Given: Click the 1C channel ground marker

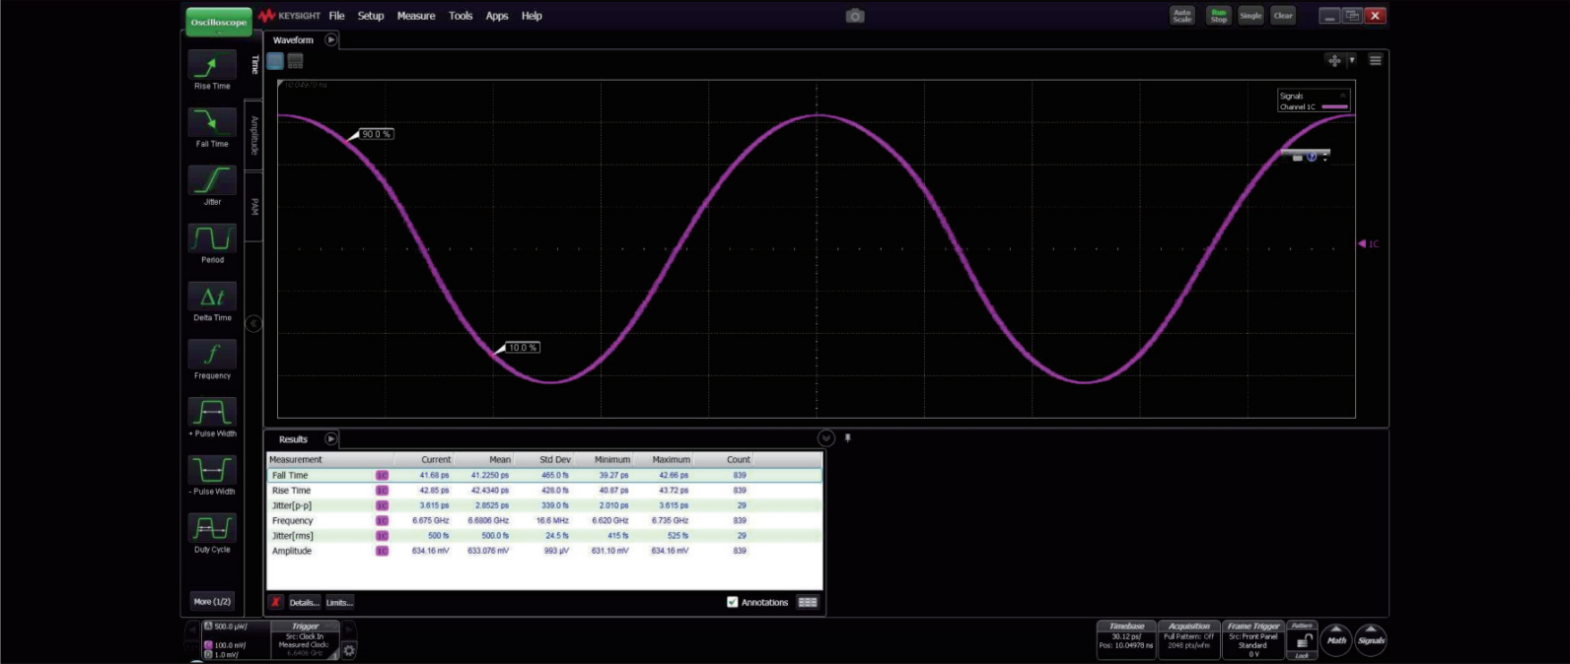Looking at the screenshot, I should click(1369, 244).
